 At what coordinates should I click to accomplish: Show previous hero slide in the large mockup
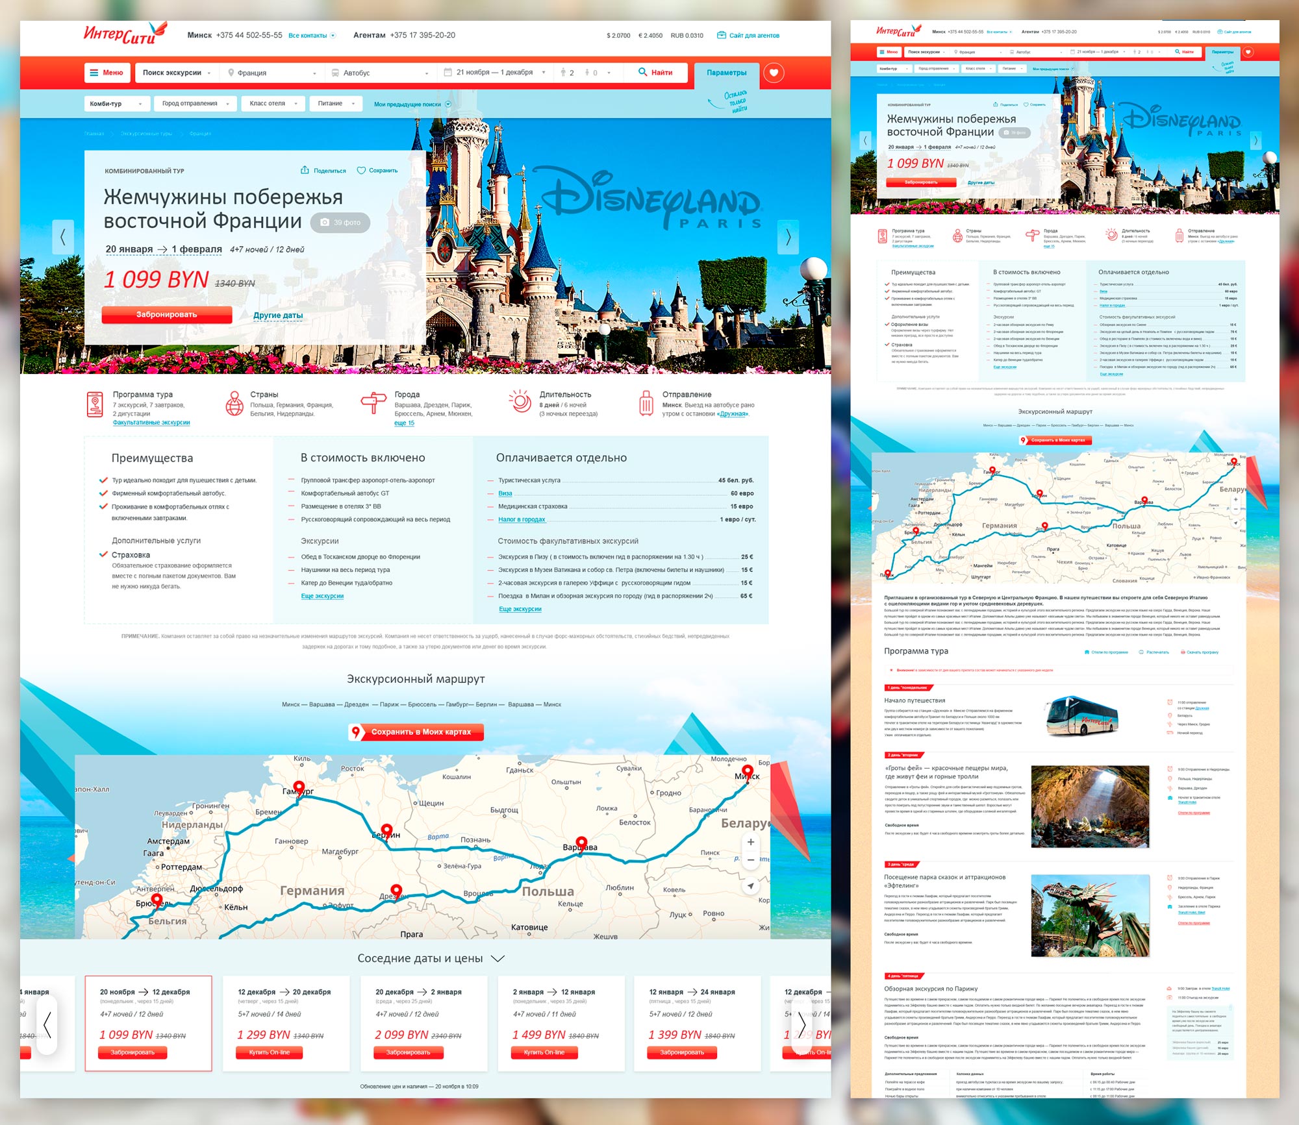point(63,237)
